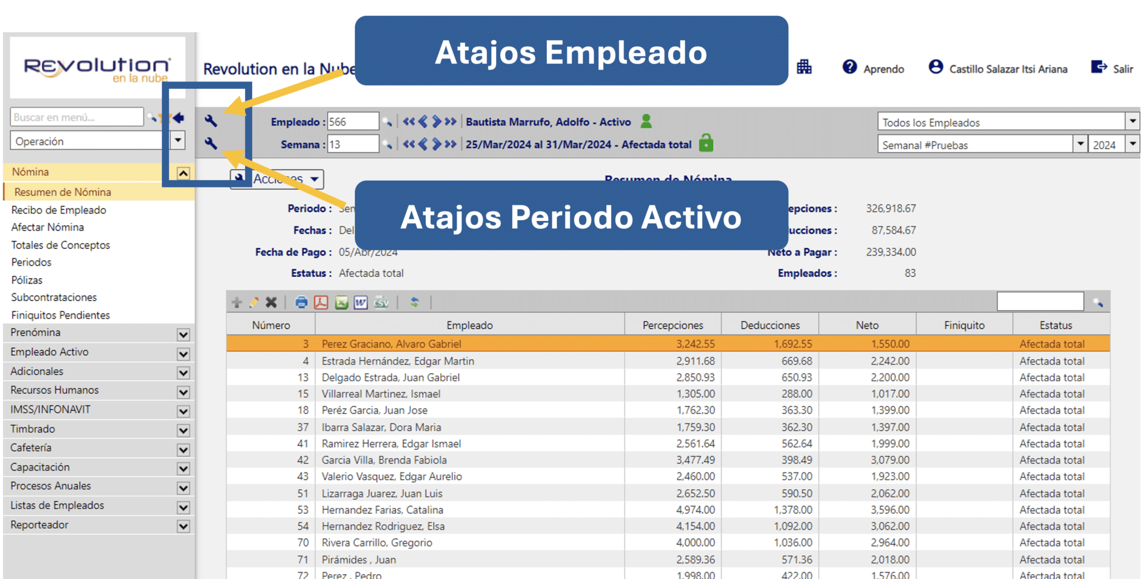Open the company building icon in header
Image resolution: width=1143 pixels, height=579 pixels.
(x=804, y=67)
